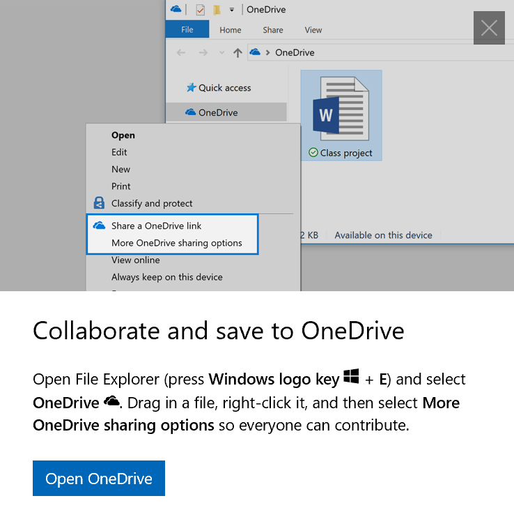This screenshot has width=514, height=519.
Task: Switch to the View ribbon tab
Action: click(313, 30)
